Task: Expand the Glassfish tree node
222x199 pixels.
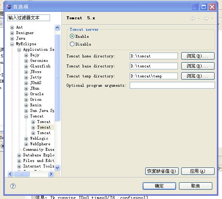Action: (26, 66)
